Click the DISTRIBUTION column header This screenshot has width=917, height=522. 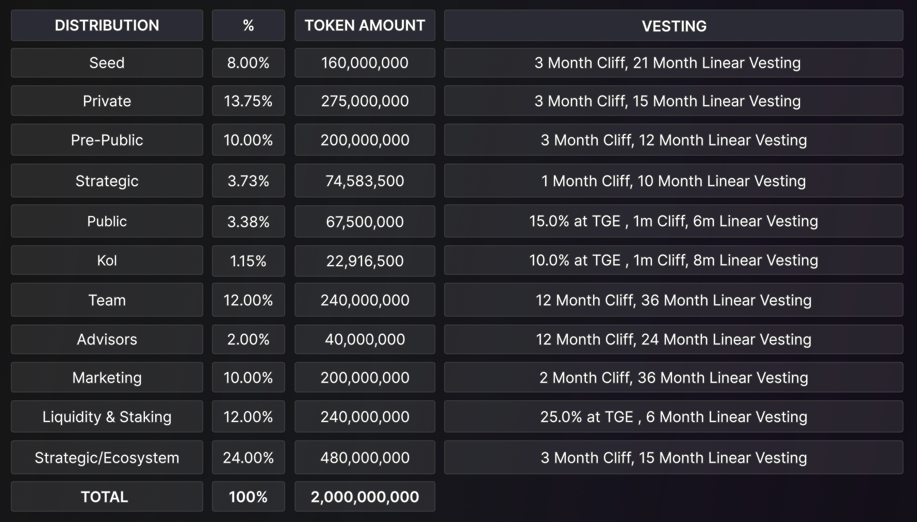(x=107, y=25)
